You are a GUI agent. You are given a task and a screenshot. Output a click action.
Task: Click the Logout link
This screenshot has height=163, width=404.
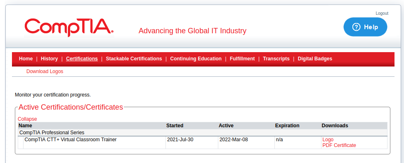pos(382,13)
